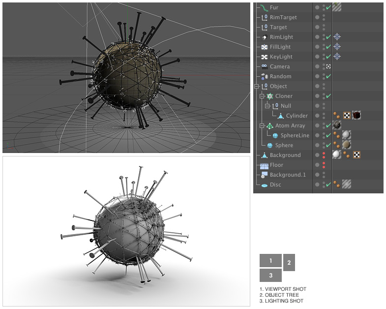Click the Camera's active view tag
386x309 pixels.
tap(328, 66)
